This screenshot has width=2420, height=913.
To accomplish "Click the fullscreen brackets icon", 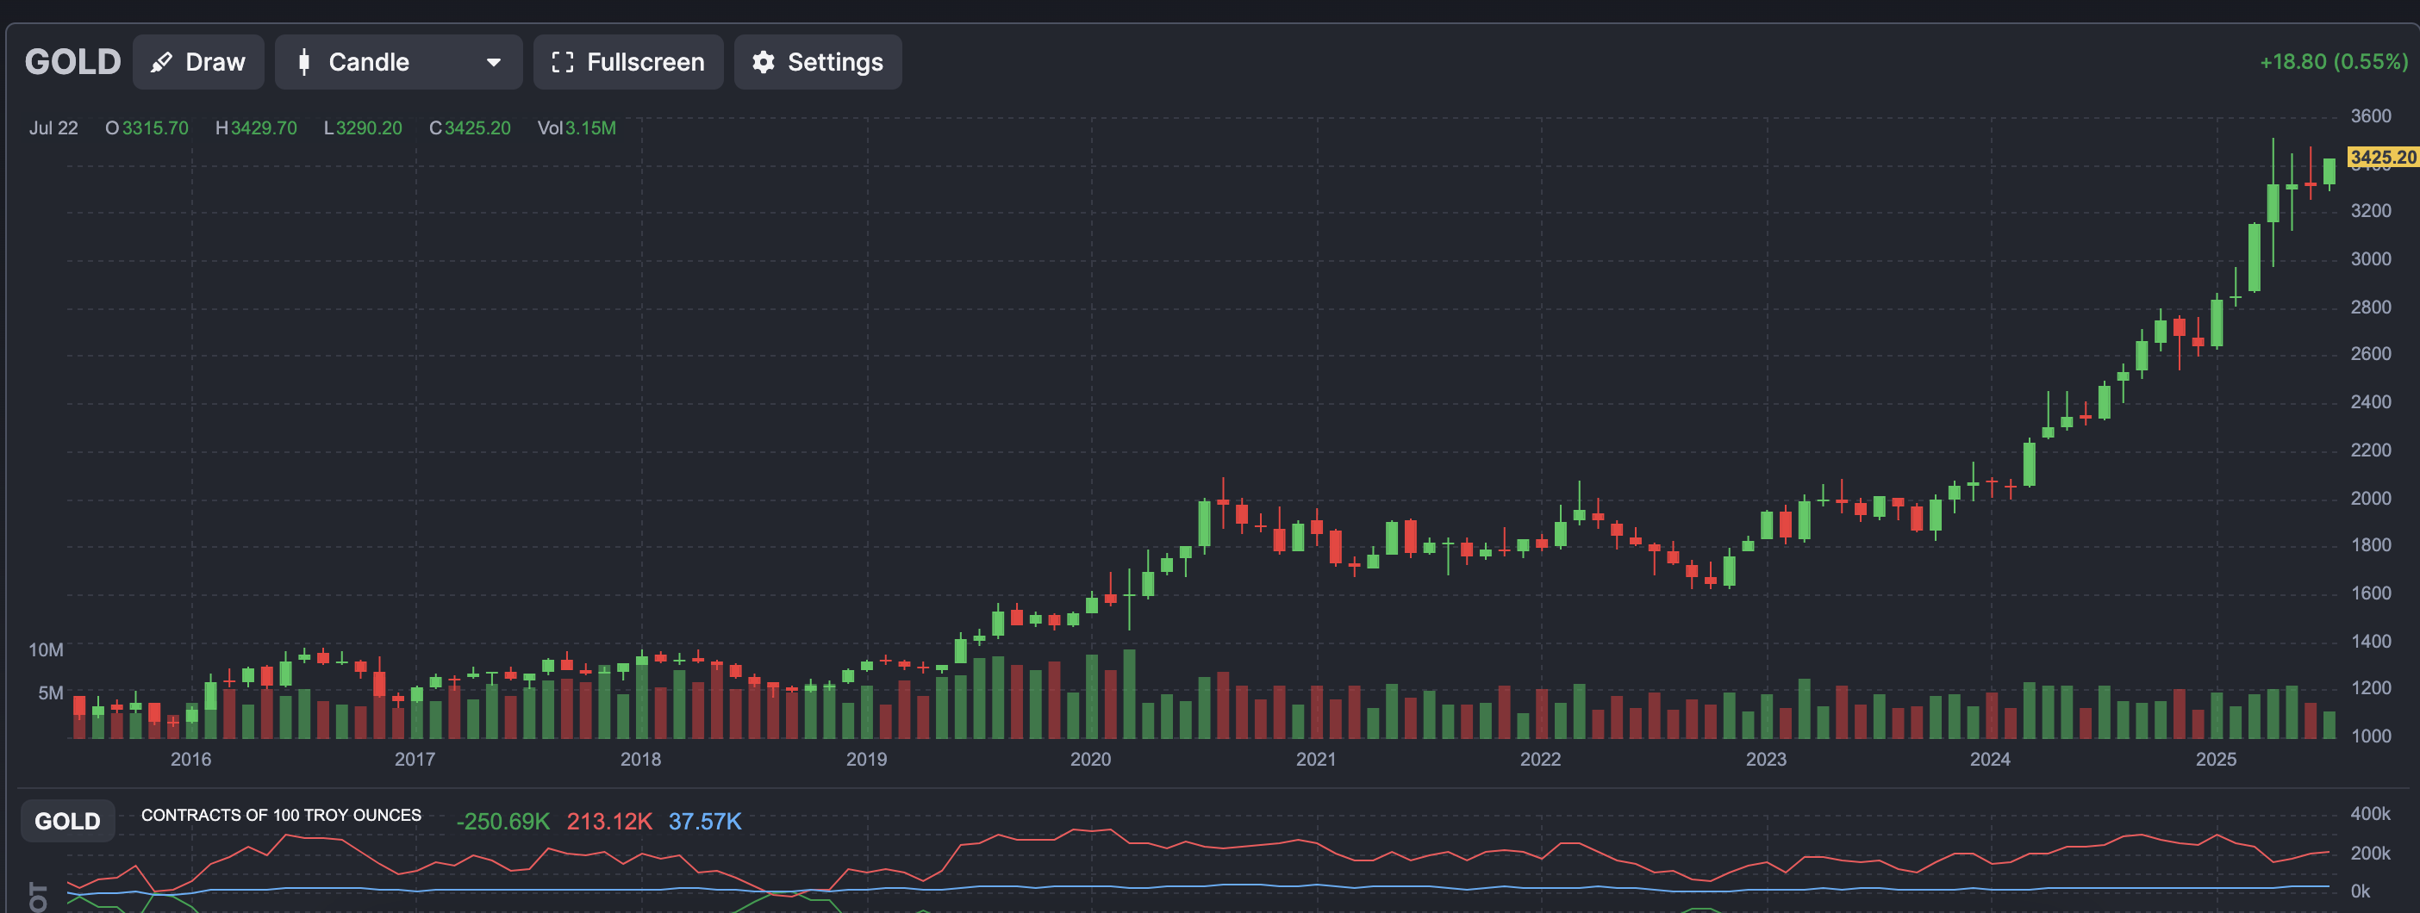I will click(x=562, y=62).
